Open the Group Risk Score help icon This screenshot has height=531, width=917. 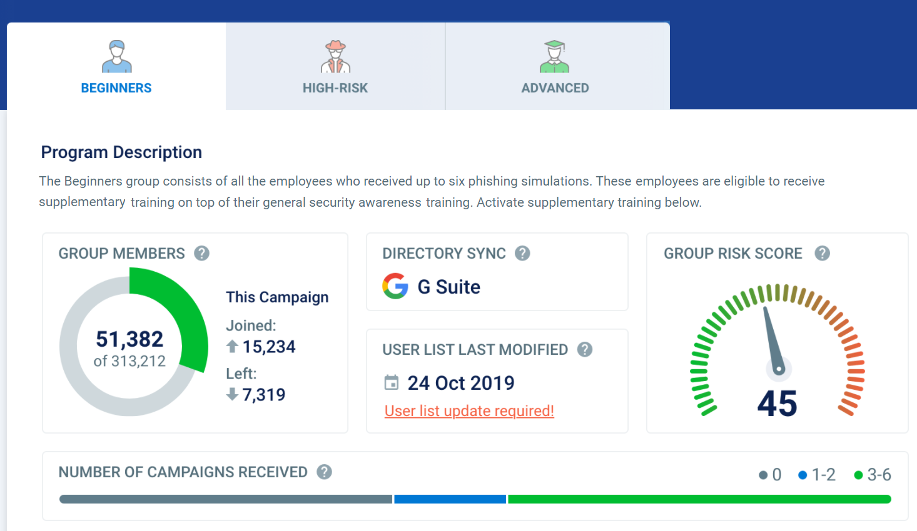[823, 253]
